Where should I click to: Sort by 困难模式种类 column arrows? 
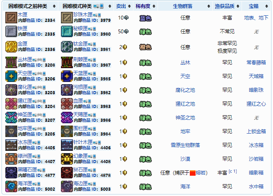point(110,7)
